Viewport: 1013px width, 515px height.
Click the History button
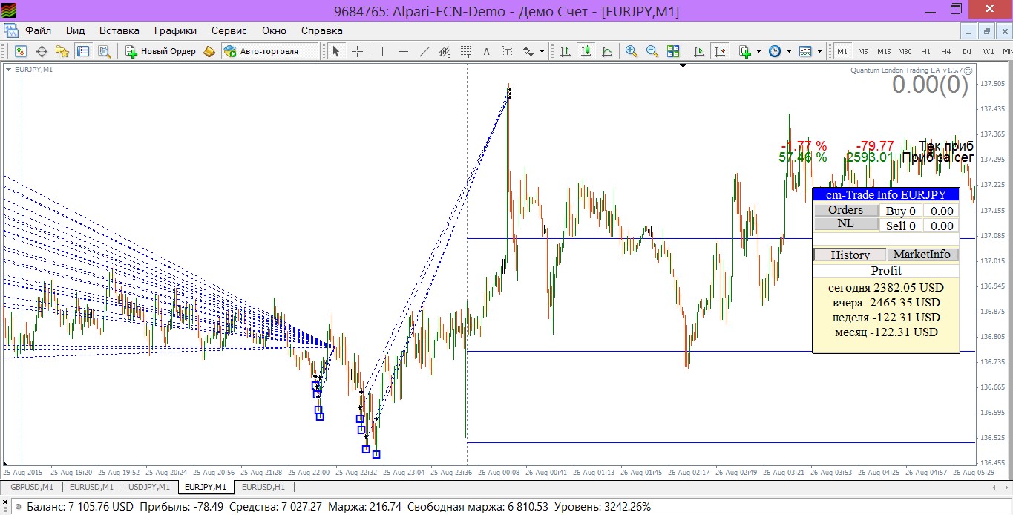tap(850, 255)
